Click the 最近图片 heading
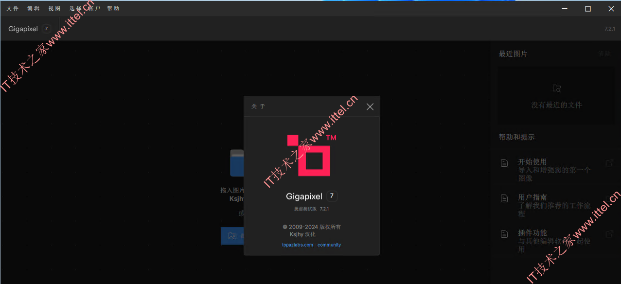Viewport: 621px width, 284px height. click(513, 54)
